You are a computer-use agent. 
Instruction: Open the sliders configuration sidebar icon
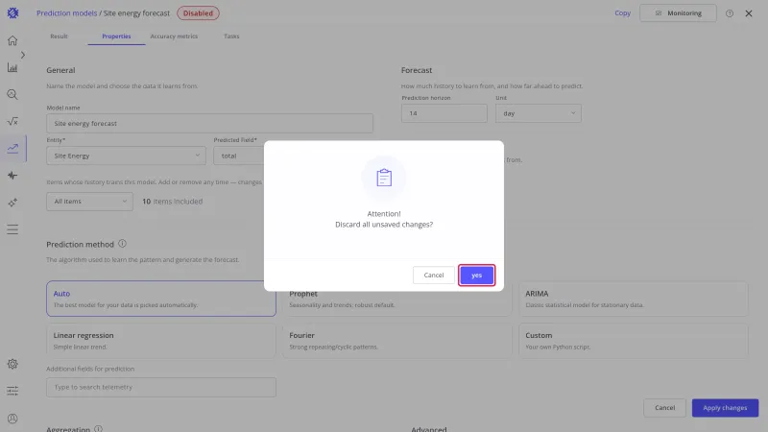tap(12, 391)
